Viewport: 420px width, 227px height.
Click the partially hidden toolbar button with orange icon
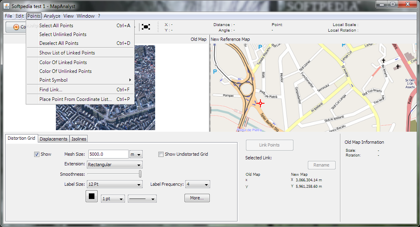point(16,27)
